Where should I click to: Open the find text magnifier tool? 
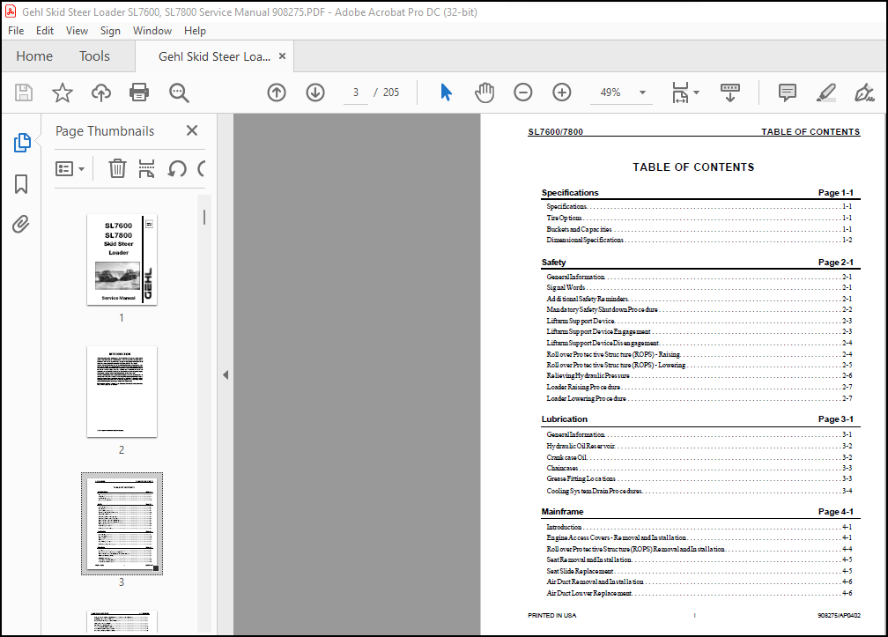coord(179,93)
